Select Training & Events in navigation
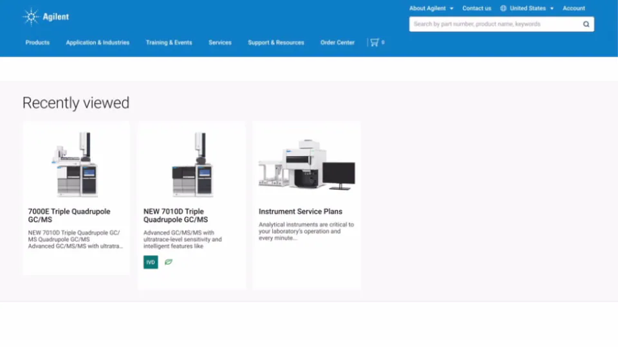 pyautogui.click(x=169, y=42)
